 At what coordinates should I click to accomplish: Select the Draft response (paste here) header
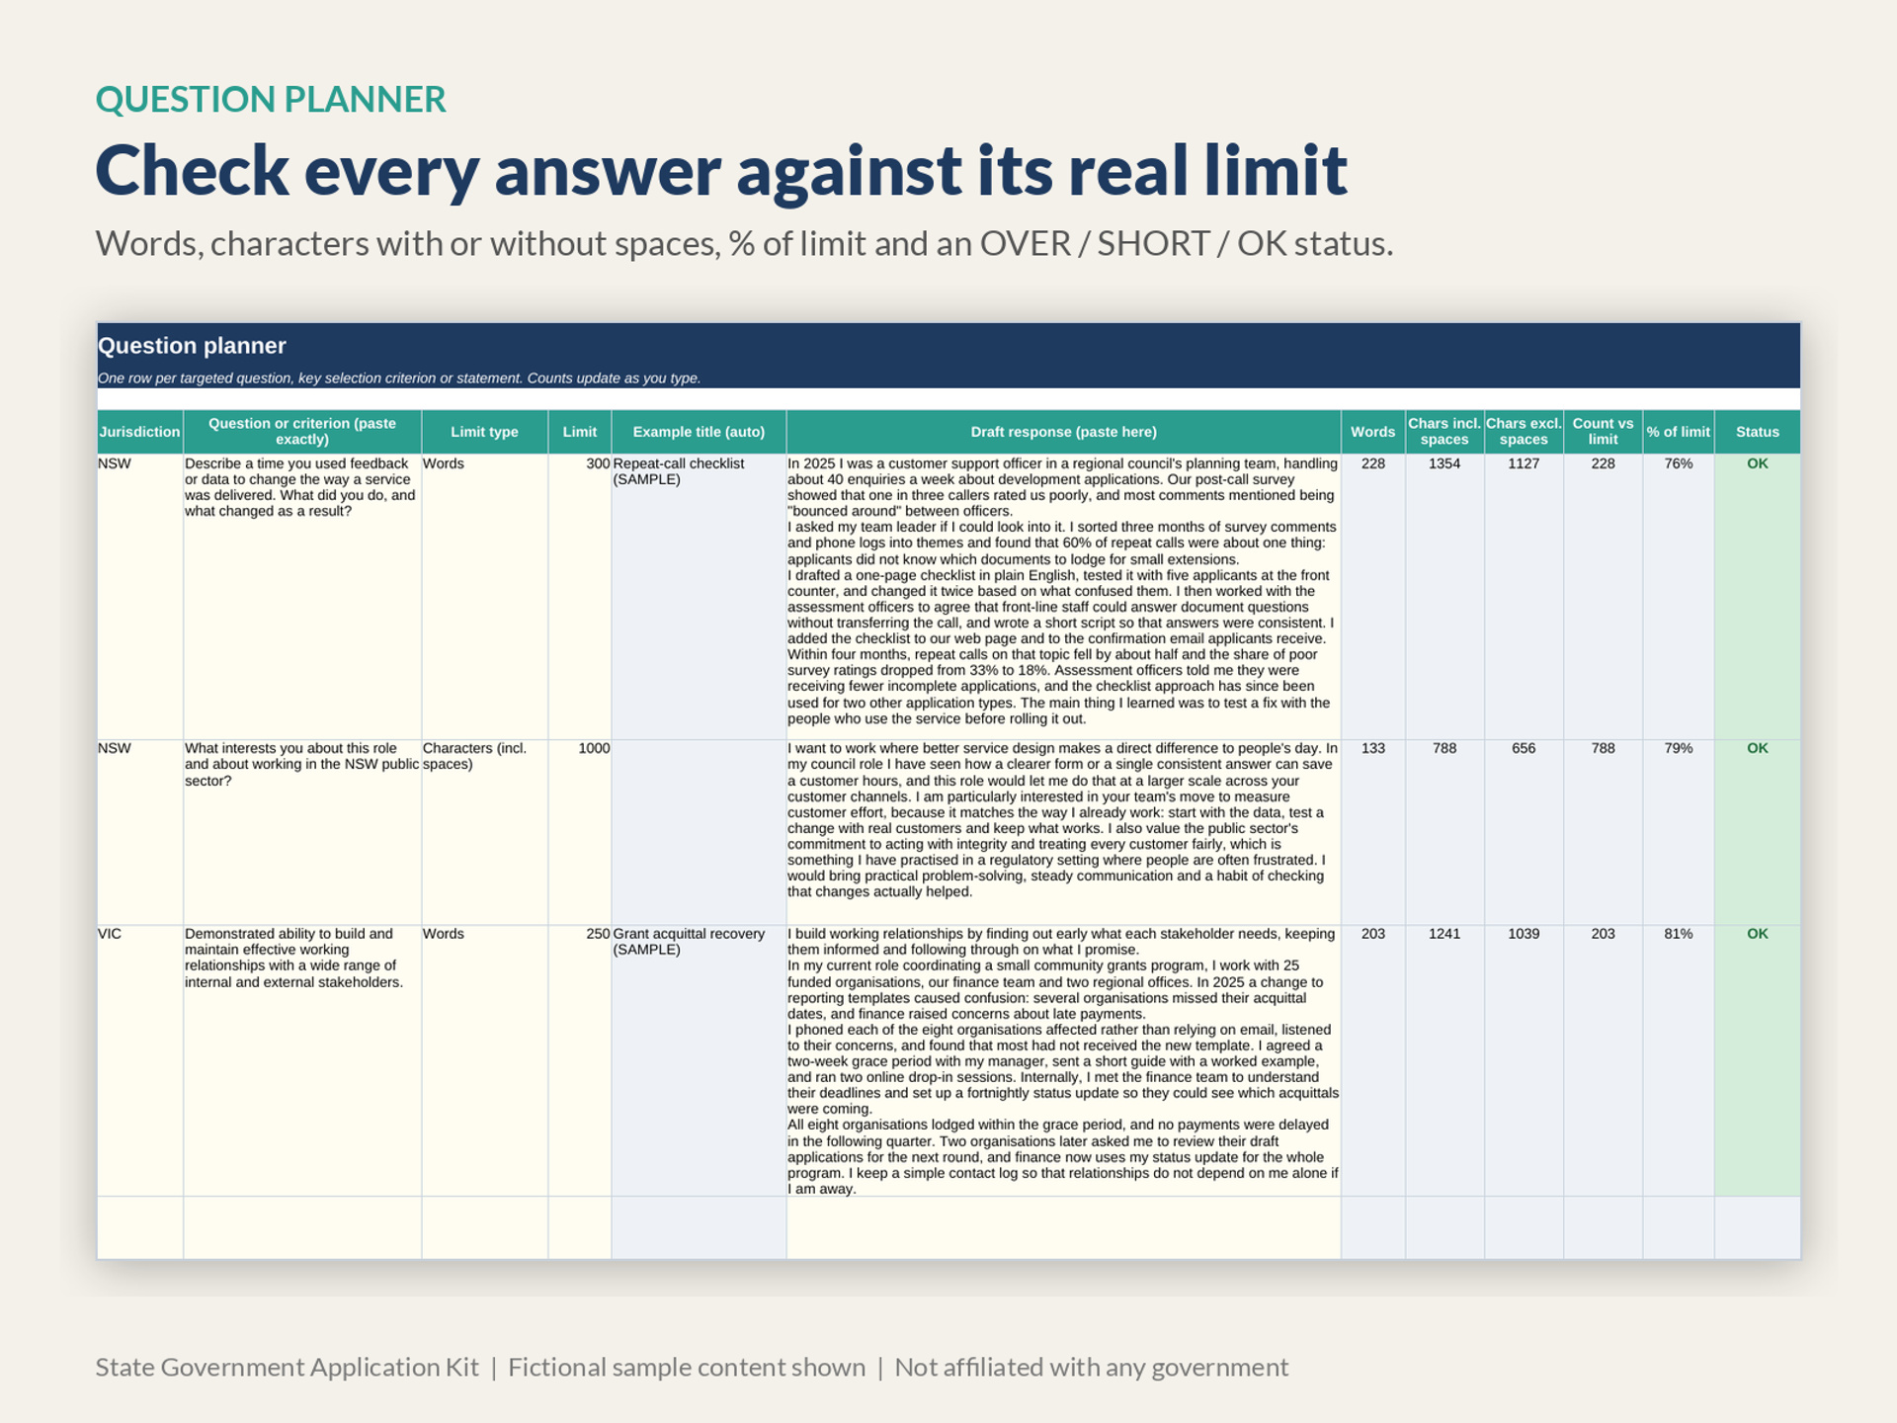(1063, 432)
